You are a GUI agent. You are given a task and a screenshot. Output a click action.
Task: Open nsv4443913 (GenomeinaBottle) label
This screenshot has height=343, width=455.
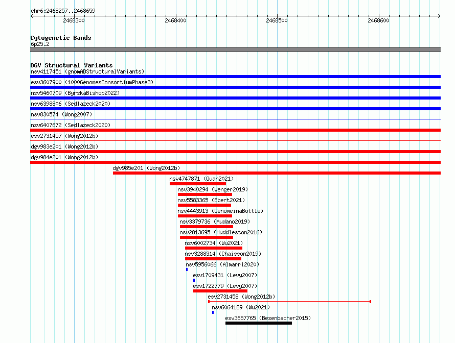click(x=220, y=211)
